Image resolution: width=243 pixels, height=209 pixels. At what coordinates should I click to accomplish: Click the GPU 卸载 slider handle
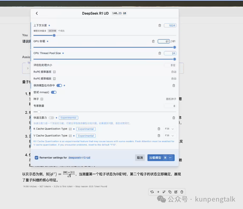[x=175, y=47]
